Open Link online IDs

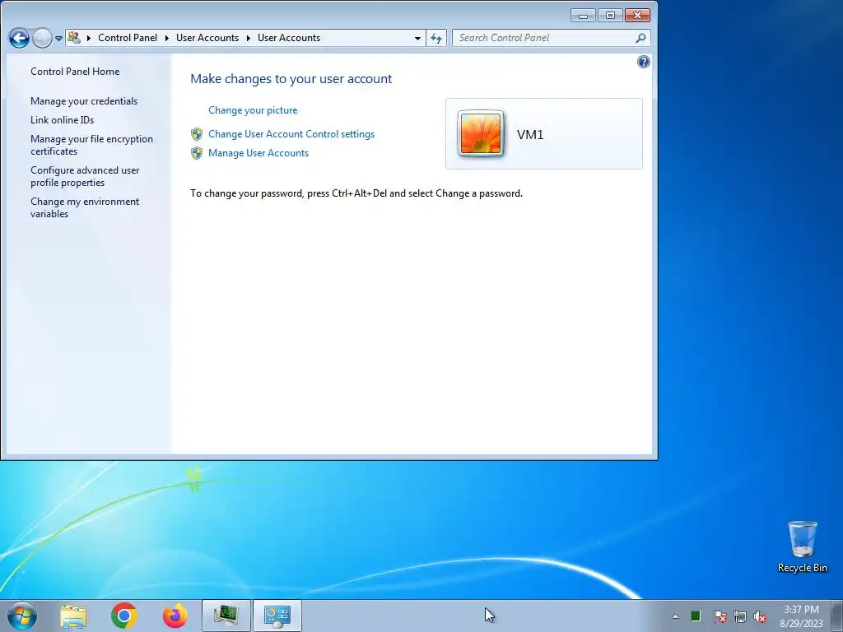[62, 120]
